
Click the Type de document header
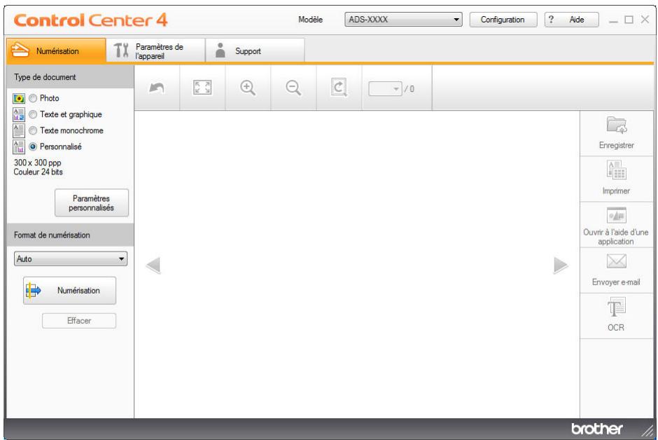coord(70,77)
